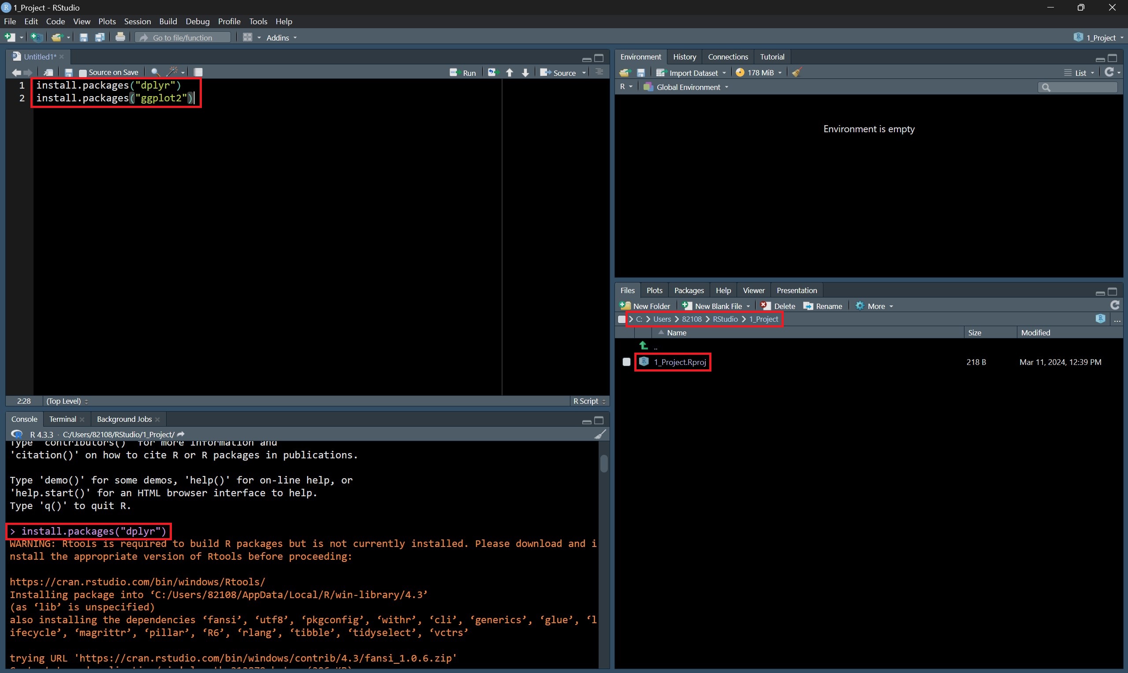The width and height of the screenshot is (1128, 673).
Task: Enable the Source on Save checkbox
Action: pyautogui.click(x=83, y=73)
